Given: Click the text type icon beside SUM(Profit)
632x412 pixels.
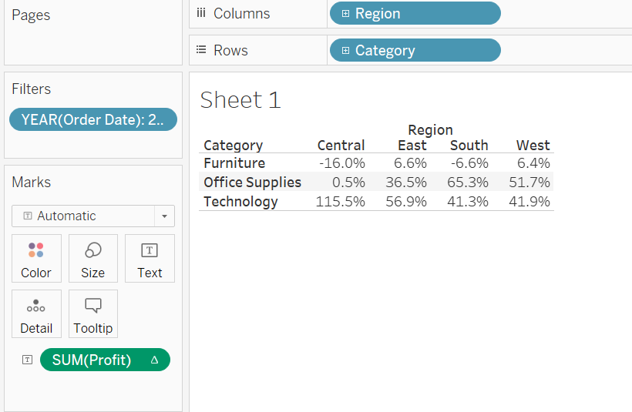Looking at the screenshot, I should [x=28, y=360].
